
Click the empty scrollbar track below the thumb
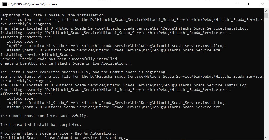pyautogui.click(x=267, y=82)
